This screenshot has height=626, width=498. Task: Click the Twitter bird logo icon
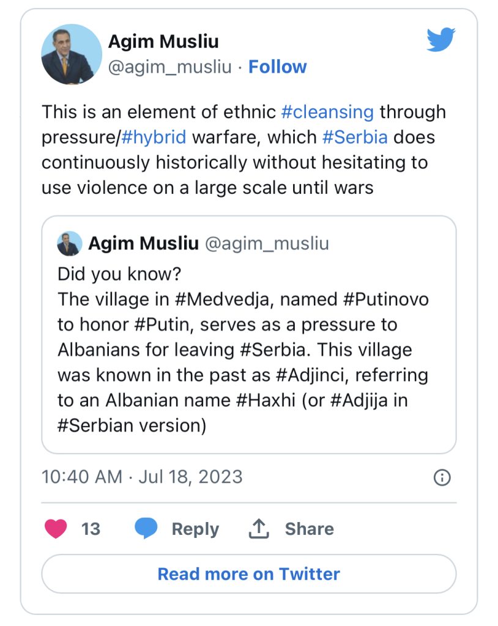tap(441, 40)
